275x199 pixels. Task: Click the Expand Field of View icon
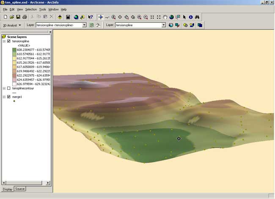[x=159, y=17]
